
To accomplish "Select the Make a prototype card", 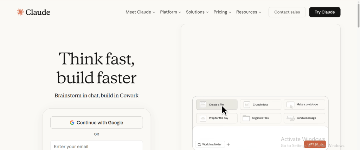I will pyautogui.click(x=304, y=105).
